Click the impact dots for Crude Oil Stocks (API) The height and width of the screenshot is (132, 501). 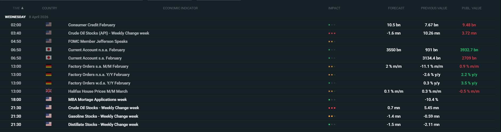[x=332, y=33]
